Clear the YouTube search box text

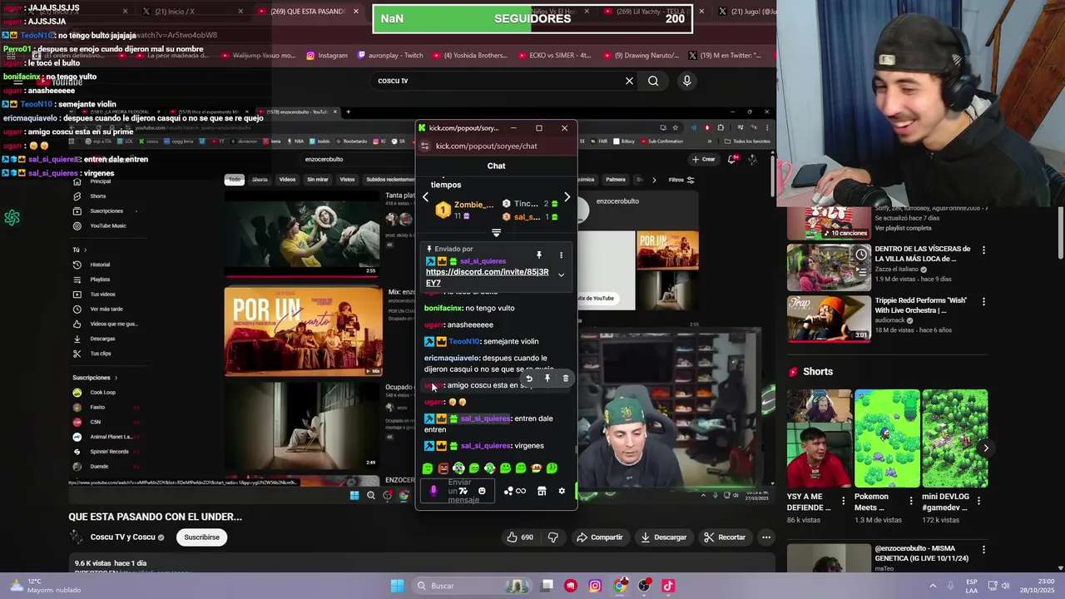tap(629, 81)
